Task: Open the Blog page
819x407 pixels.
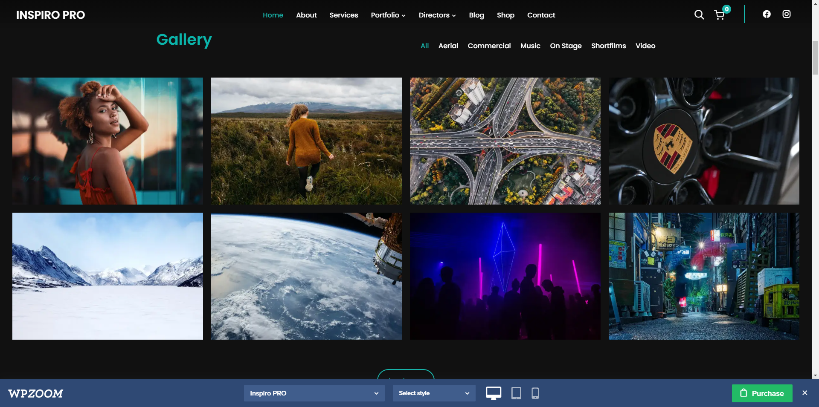Action: tap(476, 15)
